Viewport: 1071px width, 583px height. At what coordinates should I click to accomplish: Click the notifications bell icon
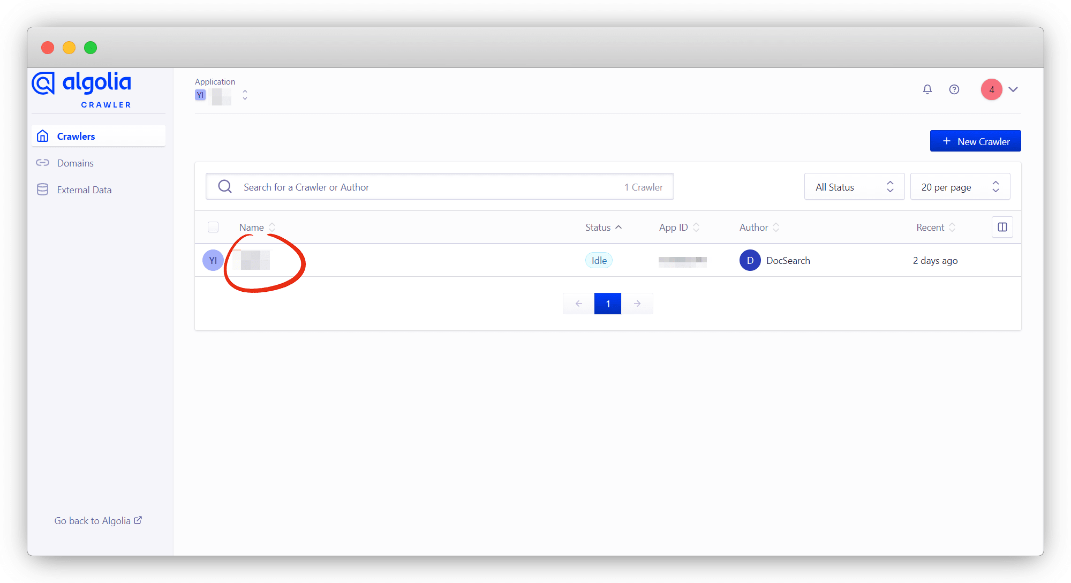(x=927, y=89)
